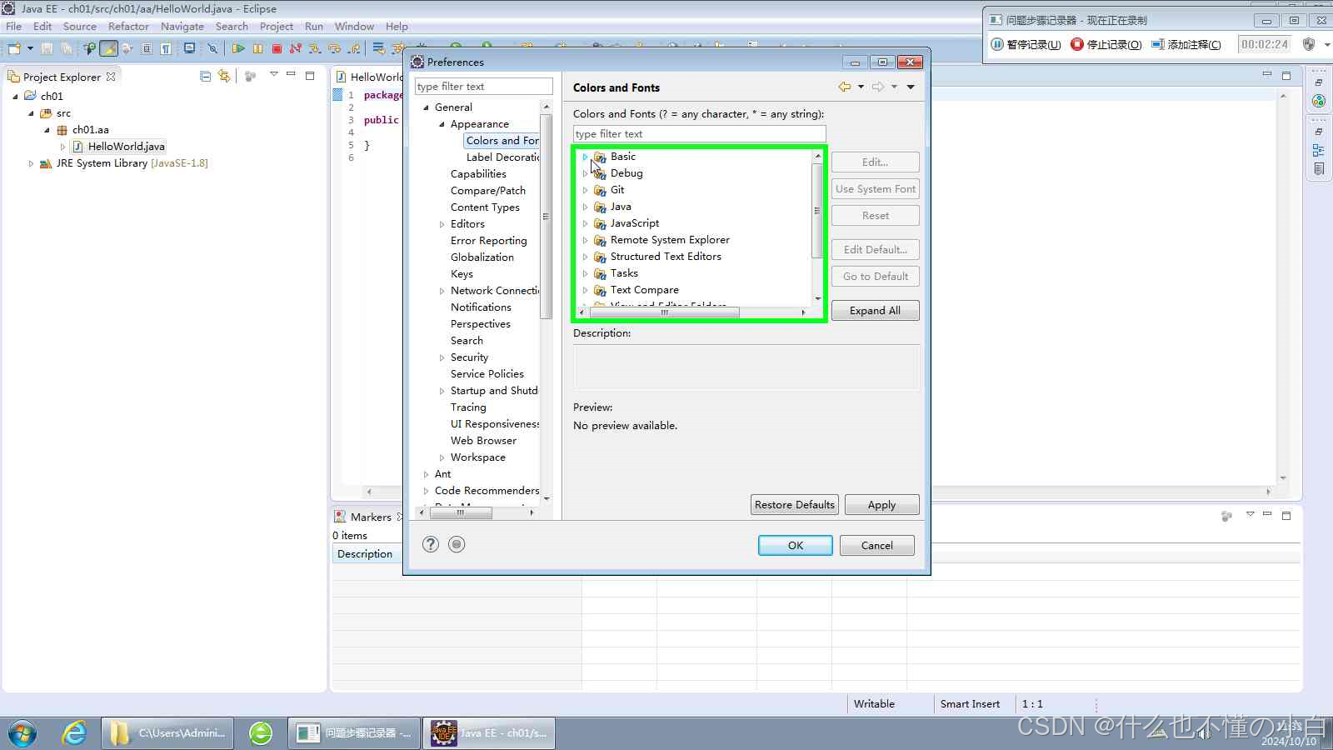Click stop record red icon in Steps Recorder

(x=1076, y=44)
